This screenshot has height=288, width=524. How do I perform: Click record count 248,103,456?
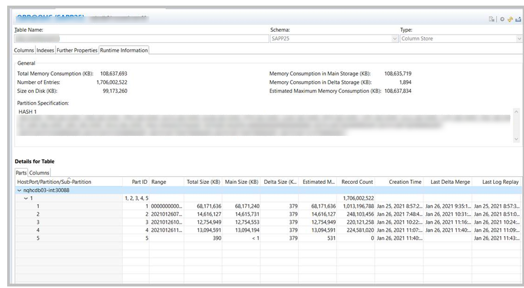pyautogui.click(x=360, y=214)
